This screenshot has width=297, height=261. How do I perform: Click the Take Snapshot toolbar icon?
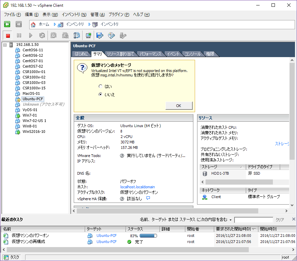[54, 35]
